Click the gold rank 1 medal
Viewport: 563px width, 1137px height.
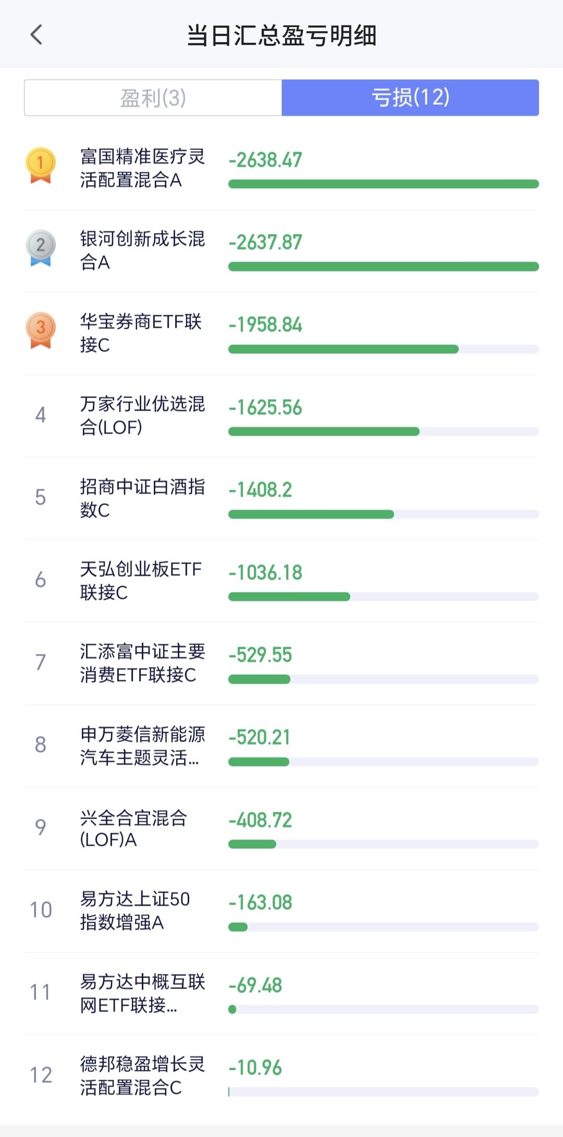coord(41,166)
